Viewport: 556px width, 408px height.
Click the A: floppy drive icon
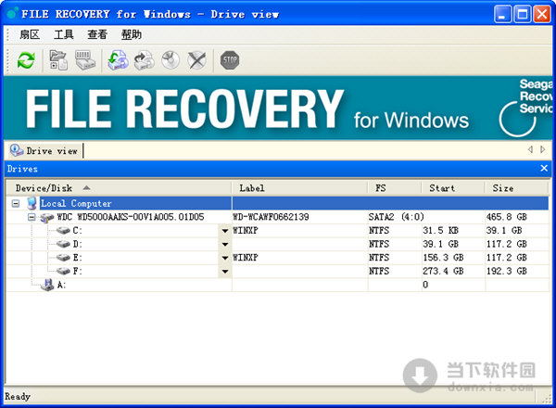pyautogui.click(x=47, y=285)
